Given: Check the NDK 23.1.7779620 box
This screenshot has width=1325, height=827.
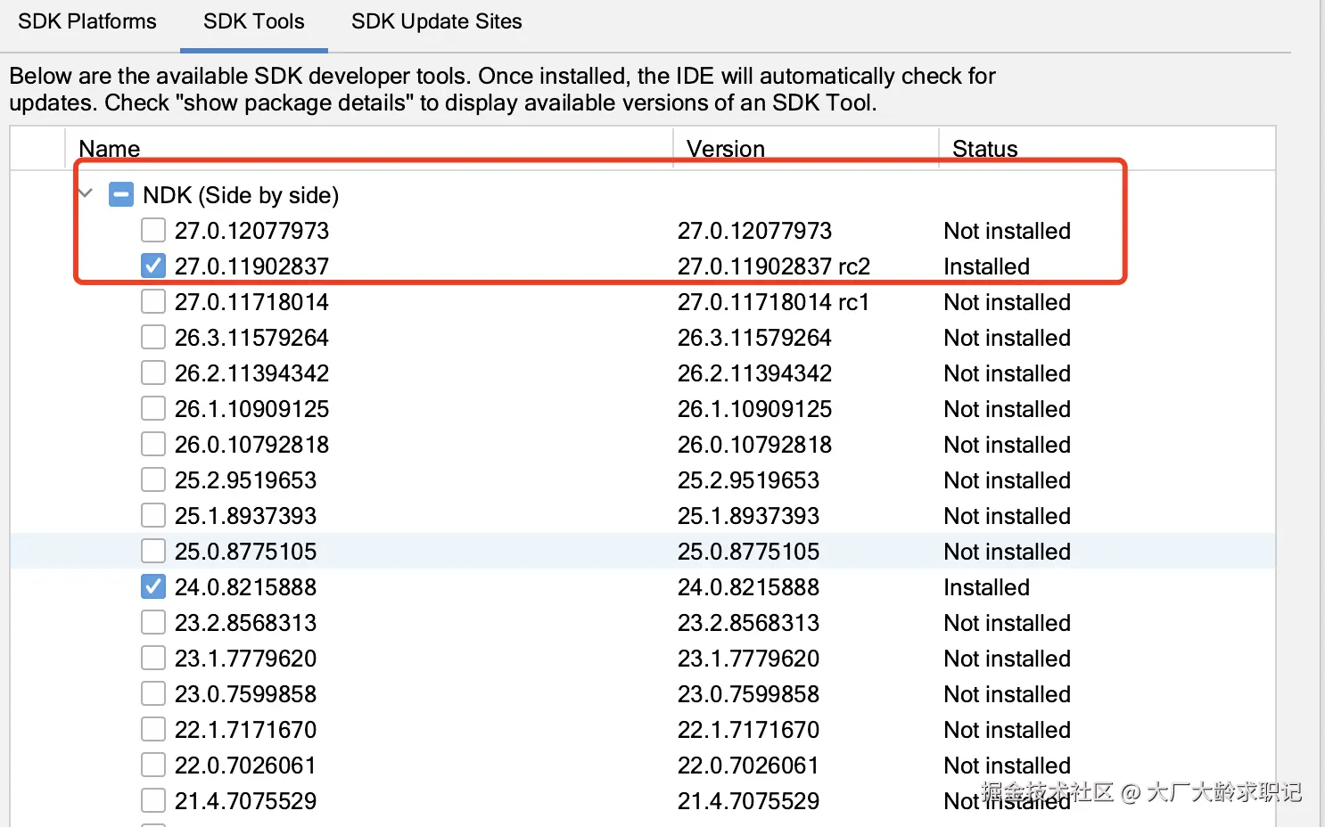Looking at the screenshot, I should tap(153, 658).
